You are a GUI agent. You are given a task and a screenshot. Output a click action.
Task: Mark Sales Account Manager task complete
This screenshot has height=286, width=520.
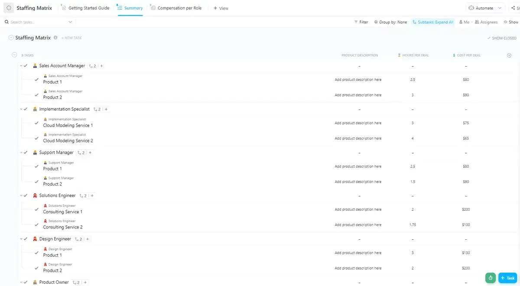pyautogui.click(x=26, y=66)
